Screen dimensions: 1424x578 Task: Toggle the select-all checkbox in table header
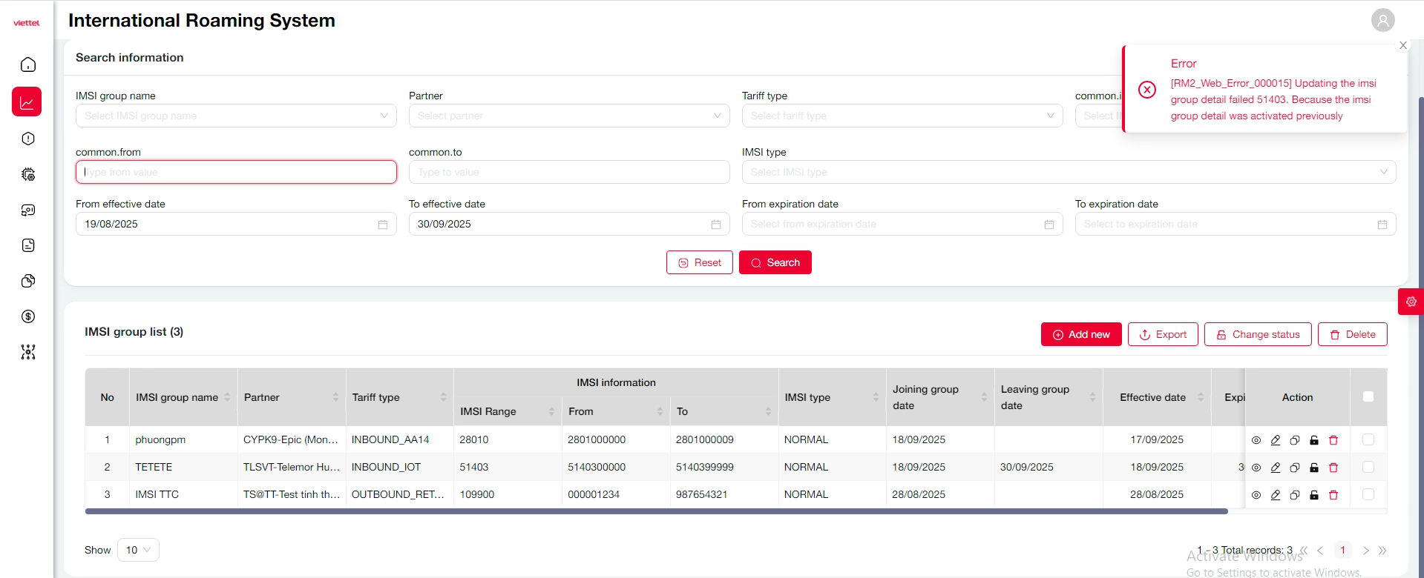[x=1368, y=397]
